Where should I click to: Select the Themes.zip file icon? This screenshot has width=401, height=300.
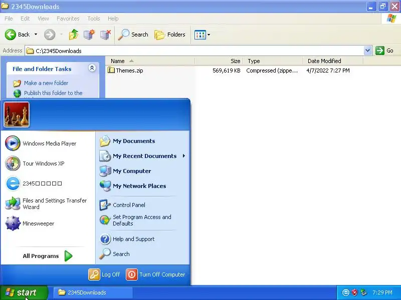point(111,70)
